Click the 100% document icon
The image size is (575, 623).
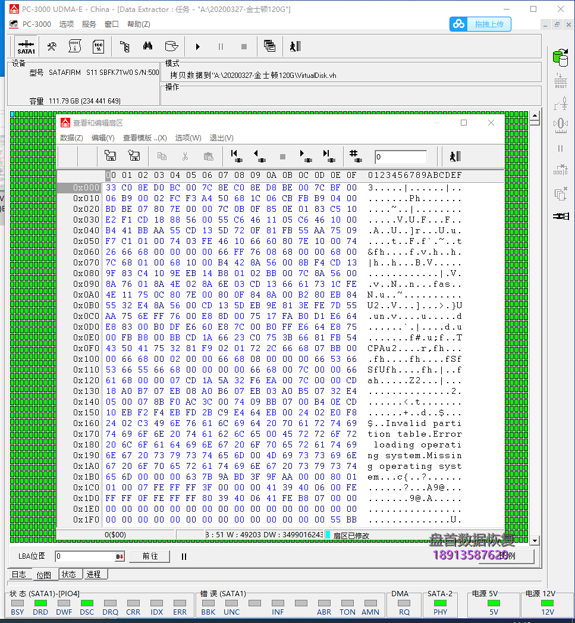point(98,46)
